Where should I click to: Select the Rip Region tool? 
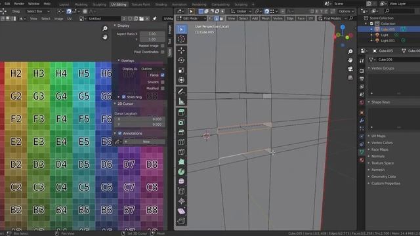pos(181,221)
